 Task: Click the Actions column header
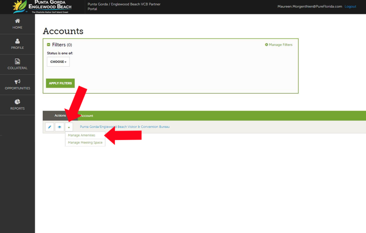point(60,115)
